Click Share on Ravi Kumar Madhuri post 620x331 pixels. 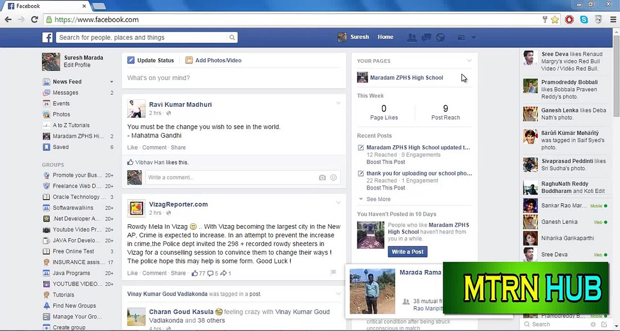pos(178,148)
